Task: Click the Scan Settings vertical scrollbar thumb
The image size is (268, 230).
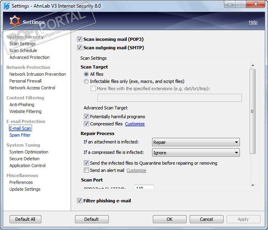Action: (252, 111)
